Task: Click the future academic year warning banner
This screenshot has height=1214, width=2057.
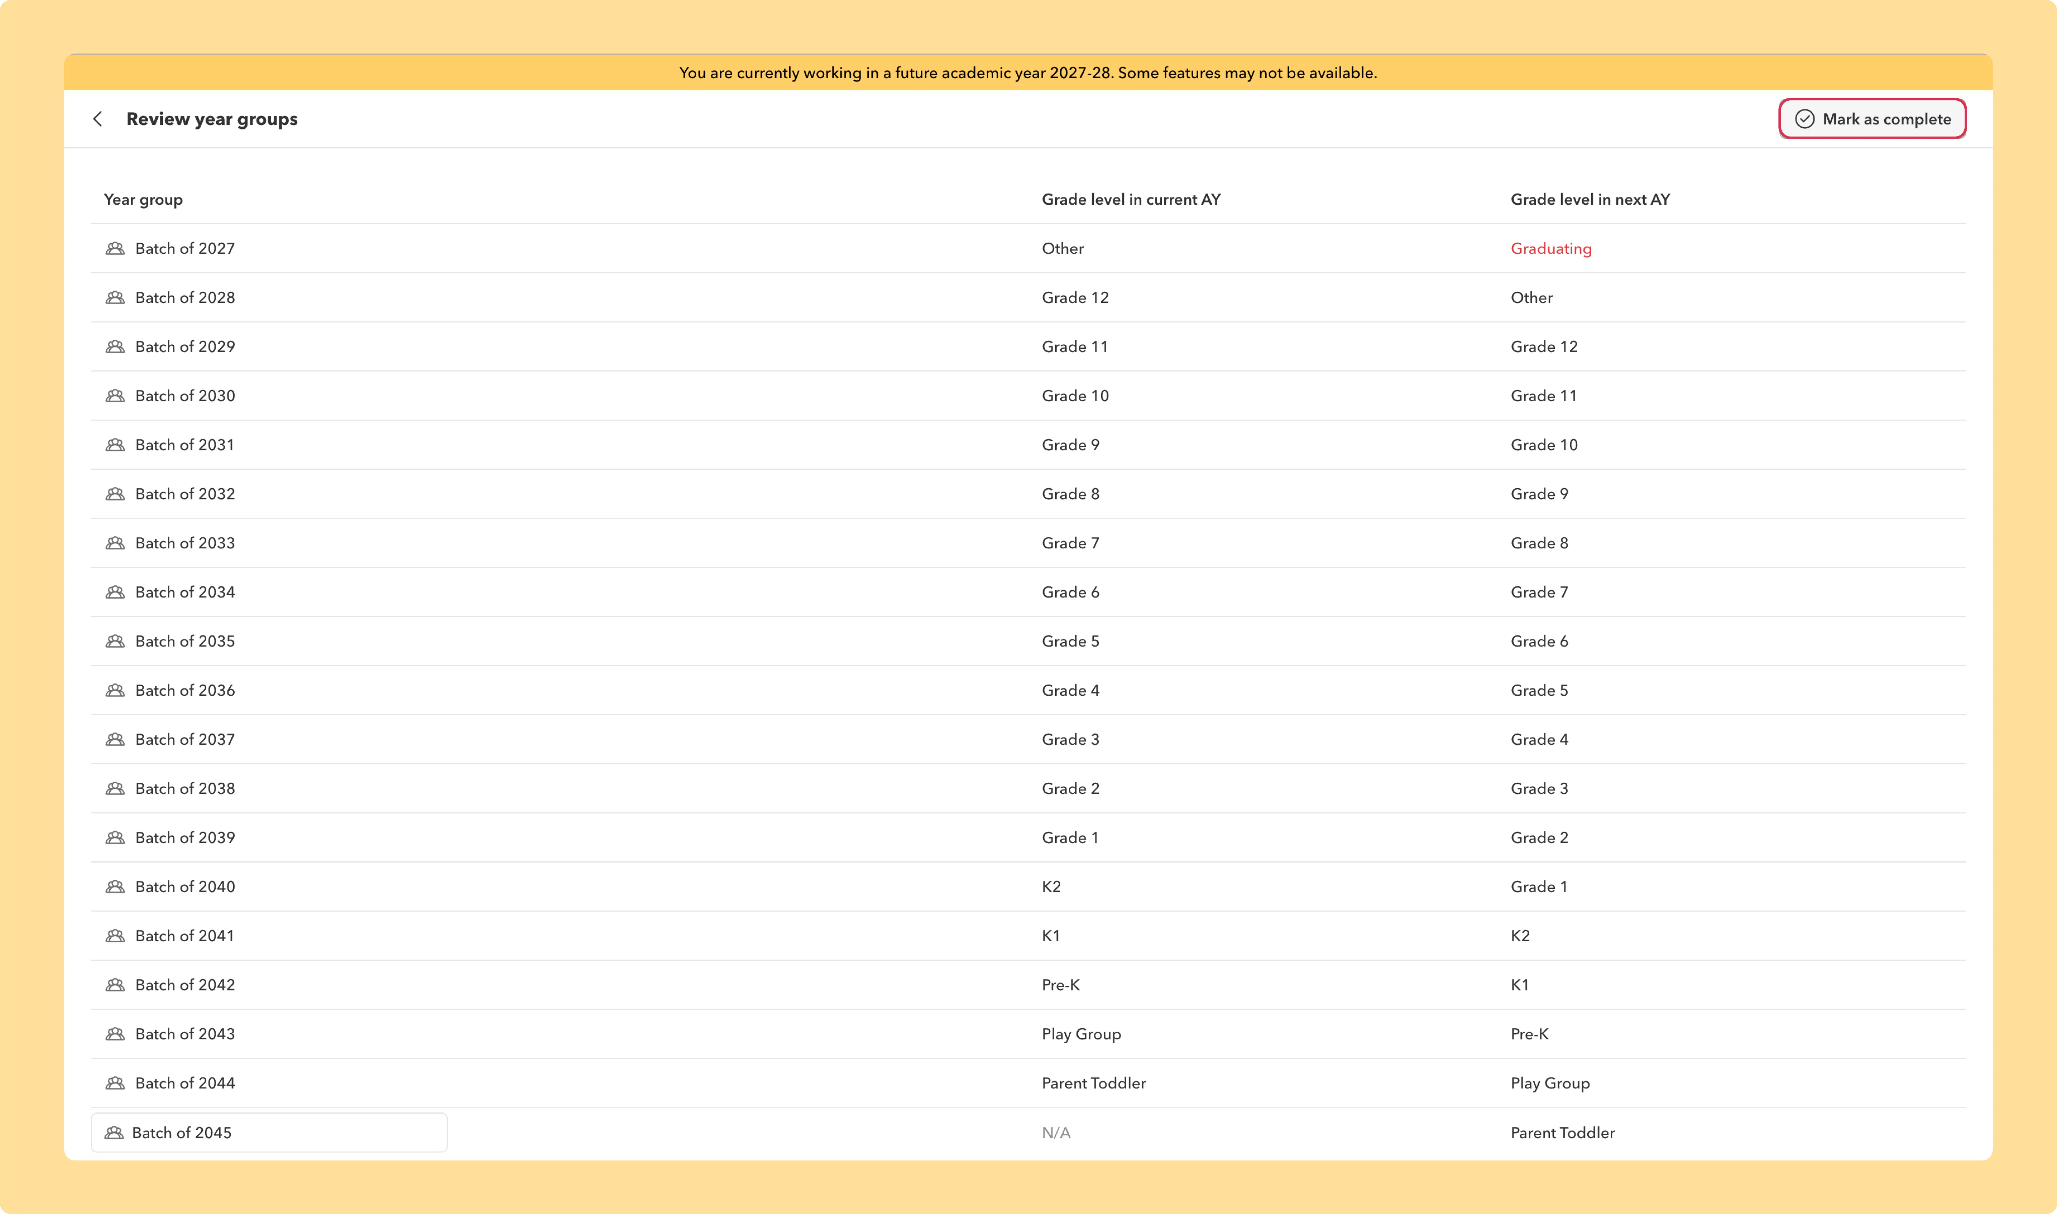Action: tap(1028, 73)
